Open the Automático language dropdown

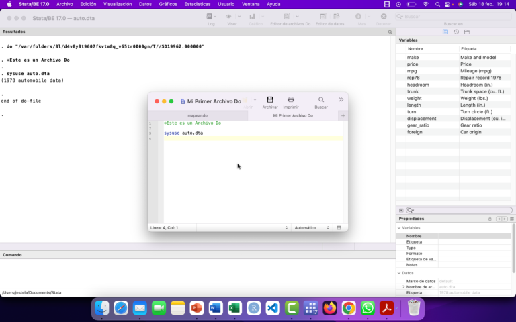[311, 227]
